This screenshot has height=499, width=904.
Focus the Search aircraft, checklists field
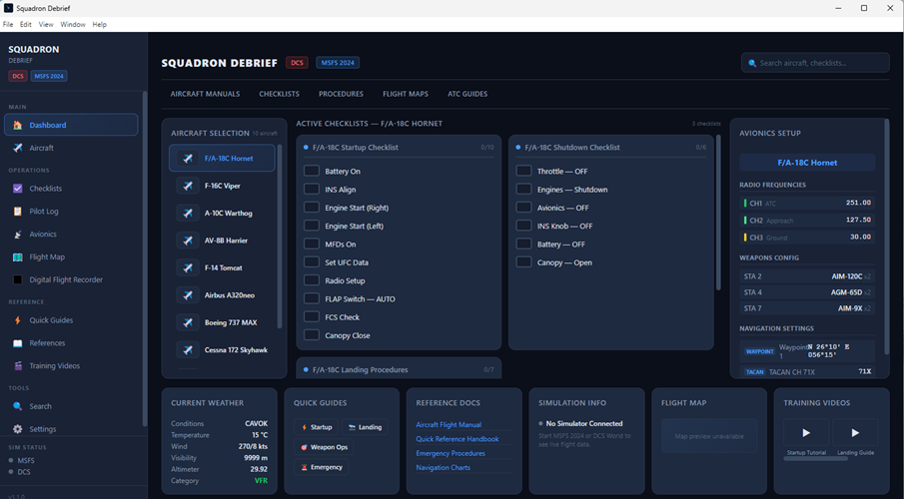pos(815,63)
